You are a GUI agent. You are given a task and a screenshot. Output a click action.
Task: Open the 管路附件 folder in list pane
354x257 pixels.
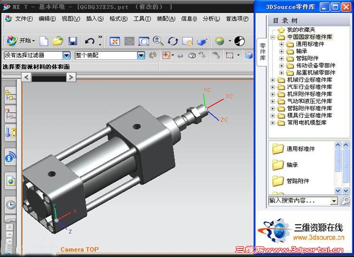[x=291, y=181]
